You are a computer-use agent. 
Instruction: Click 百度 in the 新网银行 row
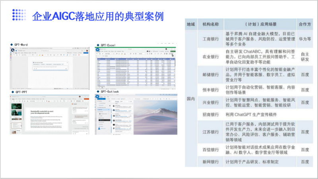click(x=305, y=162)
